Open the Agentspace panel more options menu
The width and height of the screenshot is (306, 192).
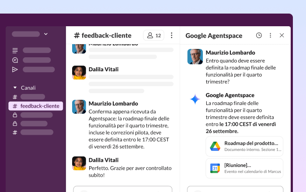click(270, 35)
